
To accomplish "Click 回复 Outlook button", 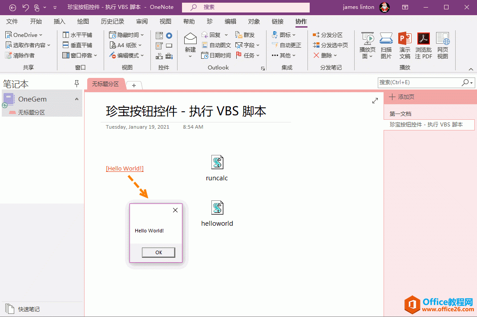I will (x=211, y=35).
